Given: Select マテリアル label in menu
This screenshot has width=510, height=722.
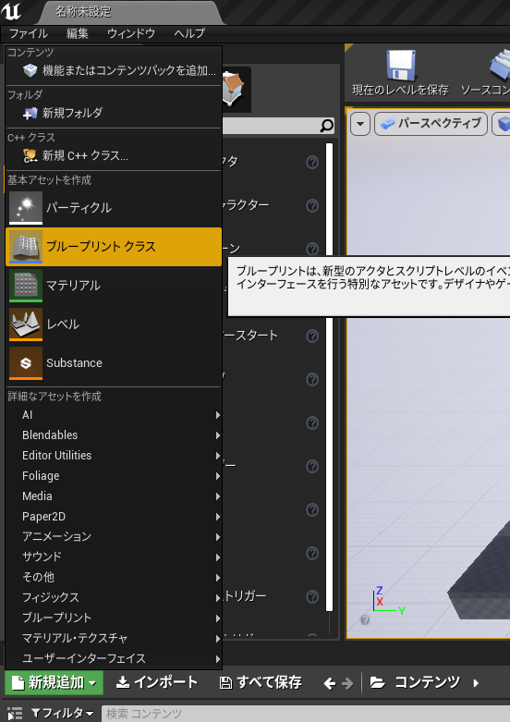Looking at the screenshot, I should coord(74,285).
